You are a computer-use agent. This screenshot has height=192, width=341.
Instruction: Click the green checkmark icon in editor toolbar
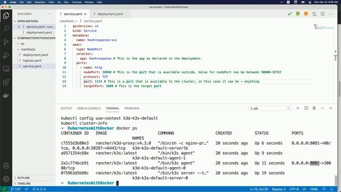tap(290, 14)
